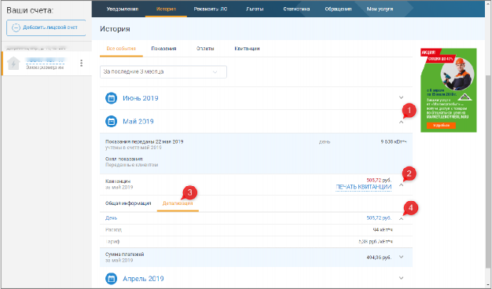Open the Обращения top tab
The width and height of the screenshot is (492, 289).
338,9
